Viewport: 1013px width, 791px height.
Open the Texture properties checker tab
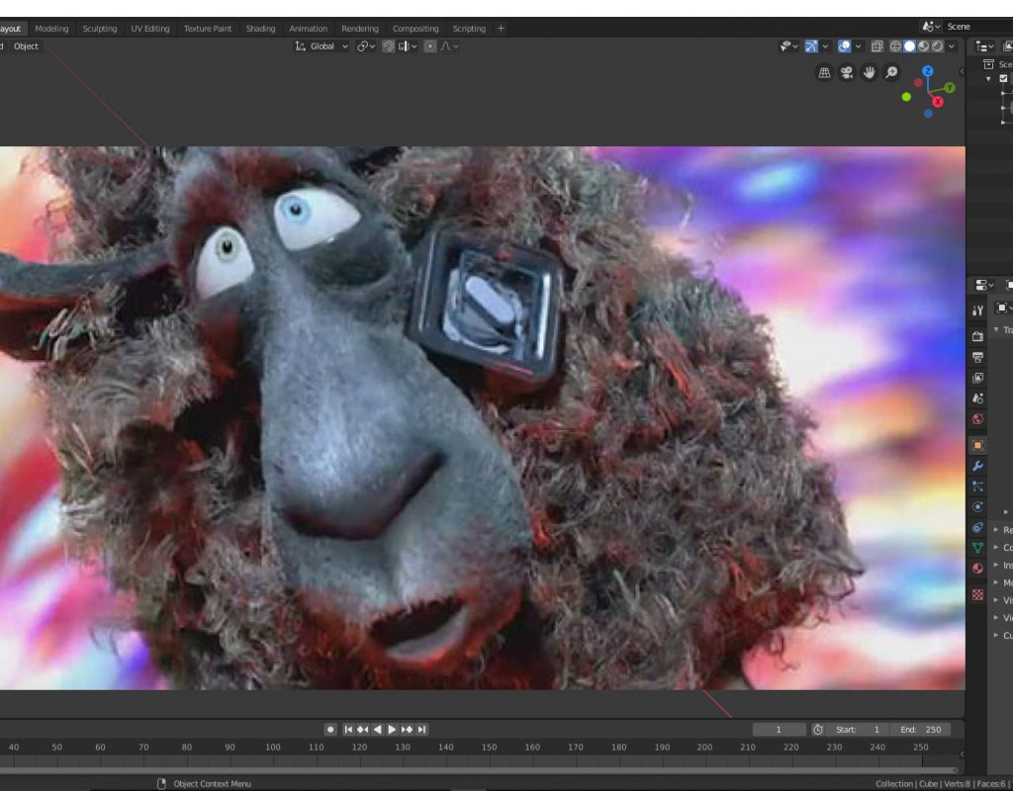977,594
